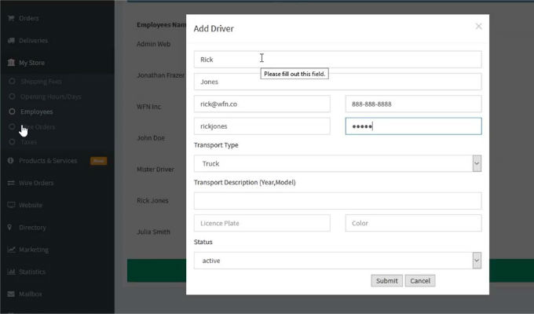Click the Deliveries truck icon in sidebar
Image resolution: width=534 pixels, height=314 pixels.
click(x=11, y=41)
